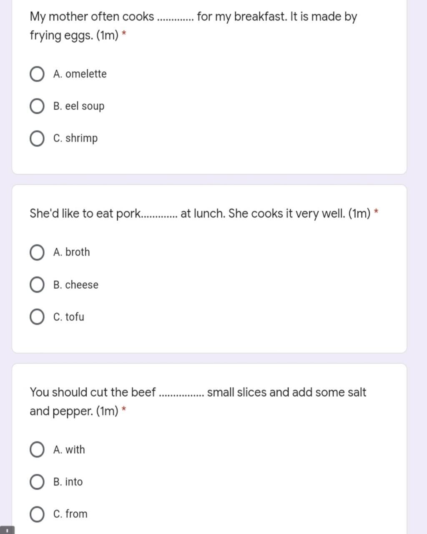Click the 'C. shrimp' answer label text

click(75, 139)
